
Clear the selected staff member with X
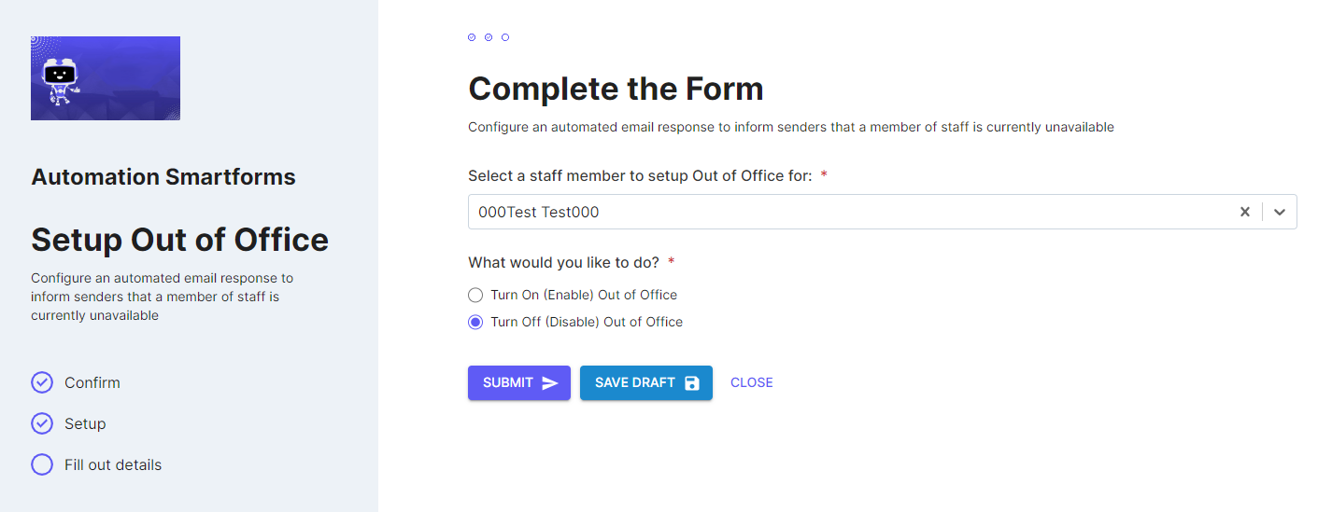point(1245,212)
